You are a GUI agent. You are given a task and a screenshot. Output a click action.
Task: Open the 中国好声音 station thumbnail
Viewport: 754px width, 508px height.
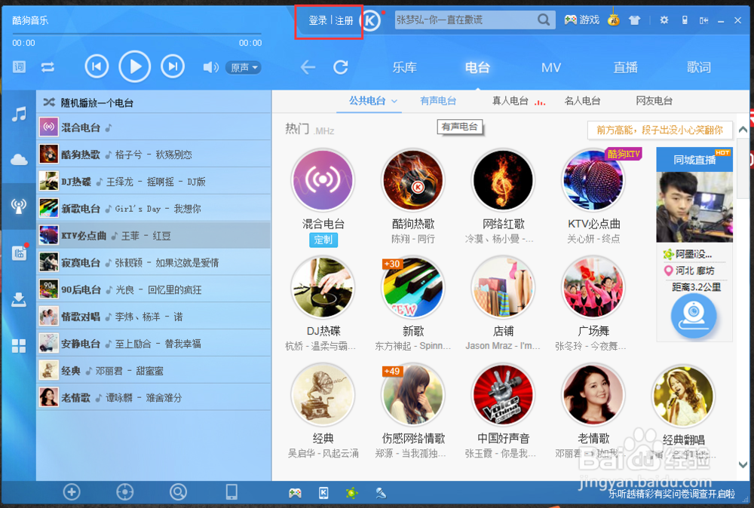(x=503, y=395)
